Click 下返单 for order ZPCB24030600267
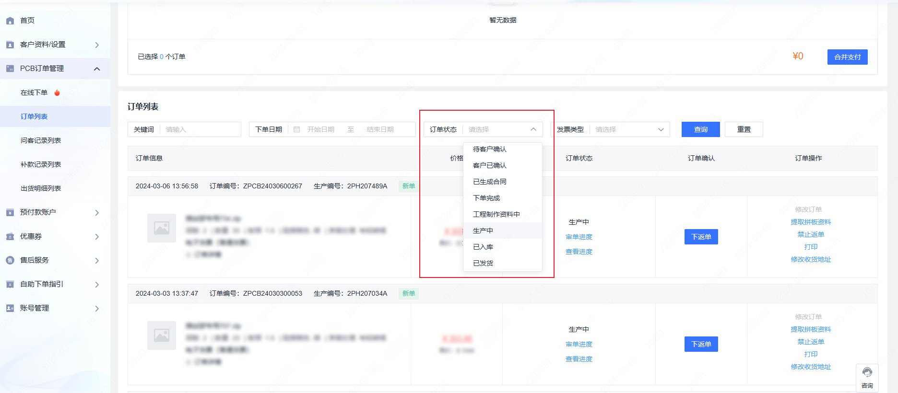The height and width of the screenshot is (393, 898). [x=701, y=237]
